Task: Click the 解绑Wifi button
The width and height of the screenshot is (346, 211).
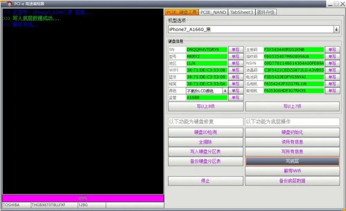Action: pyautogui.click(x=292, y=171)
